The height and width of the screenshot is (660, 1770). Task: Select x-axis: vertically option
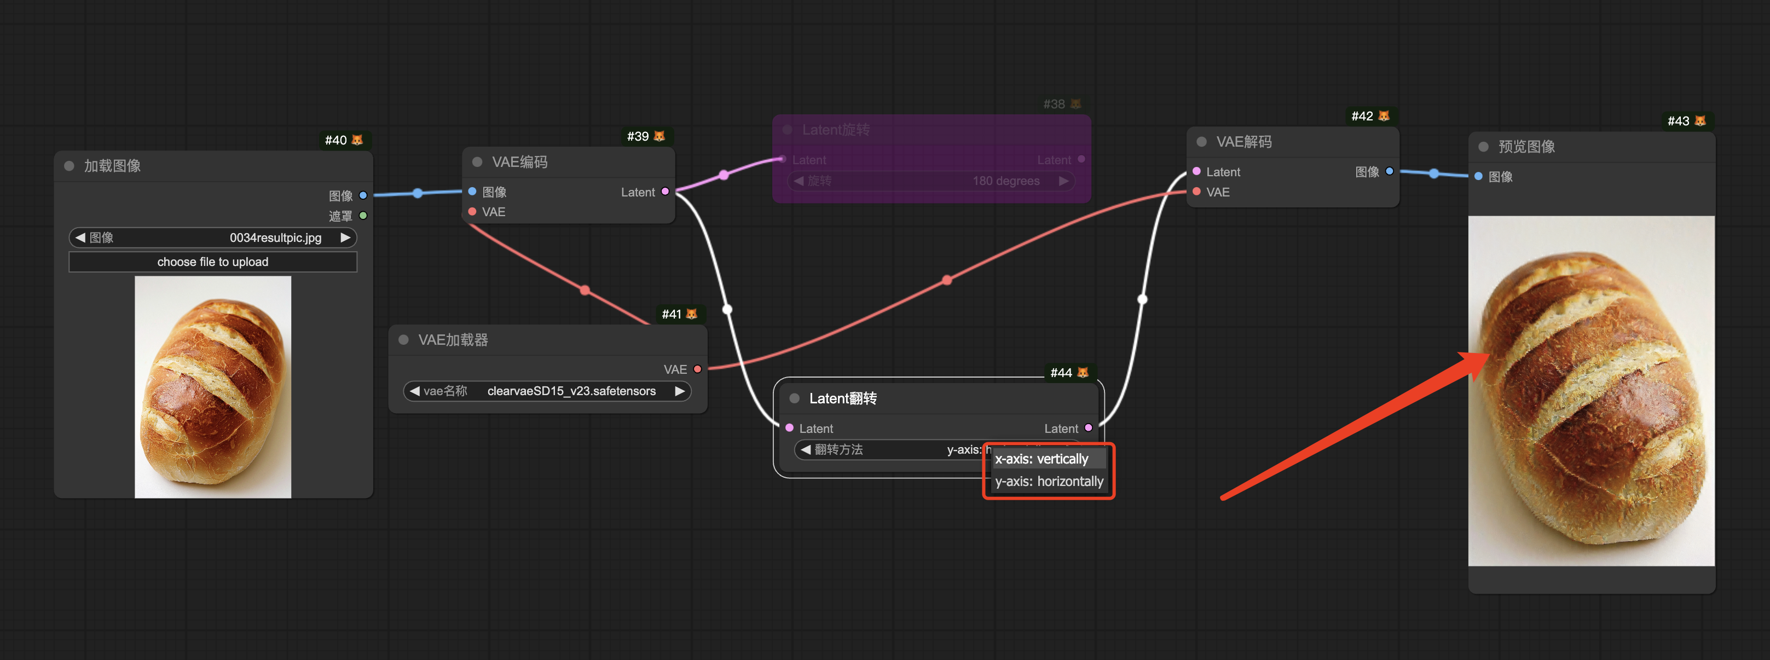[x=1042, y=459]
